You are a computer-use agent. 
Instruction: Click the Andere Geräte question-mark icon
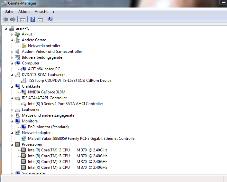click(18, 40)
